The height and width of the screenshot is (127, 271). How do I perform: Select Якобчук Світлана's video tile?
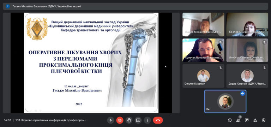coord(247,50)
